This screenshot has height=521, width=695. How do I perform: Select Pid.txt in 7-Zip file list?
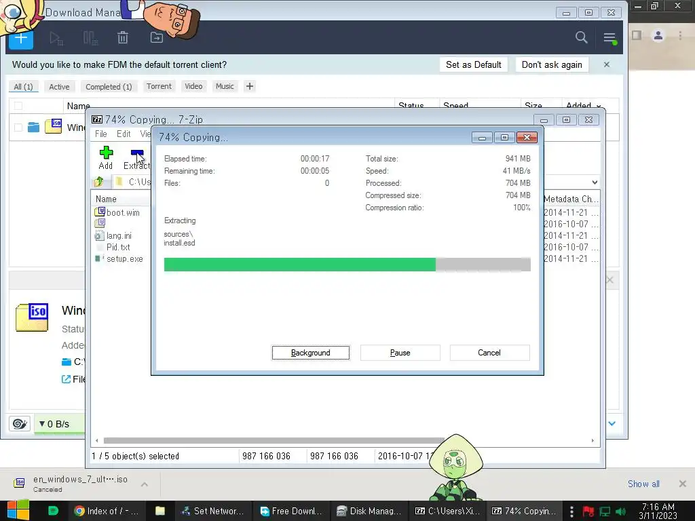coord(113,247)
